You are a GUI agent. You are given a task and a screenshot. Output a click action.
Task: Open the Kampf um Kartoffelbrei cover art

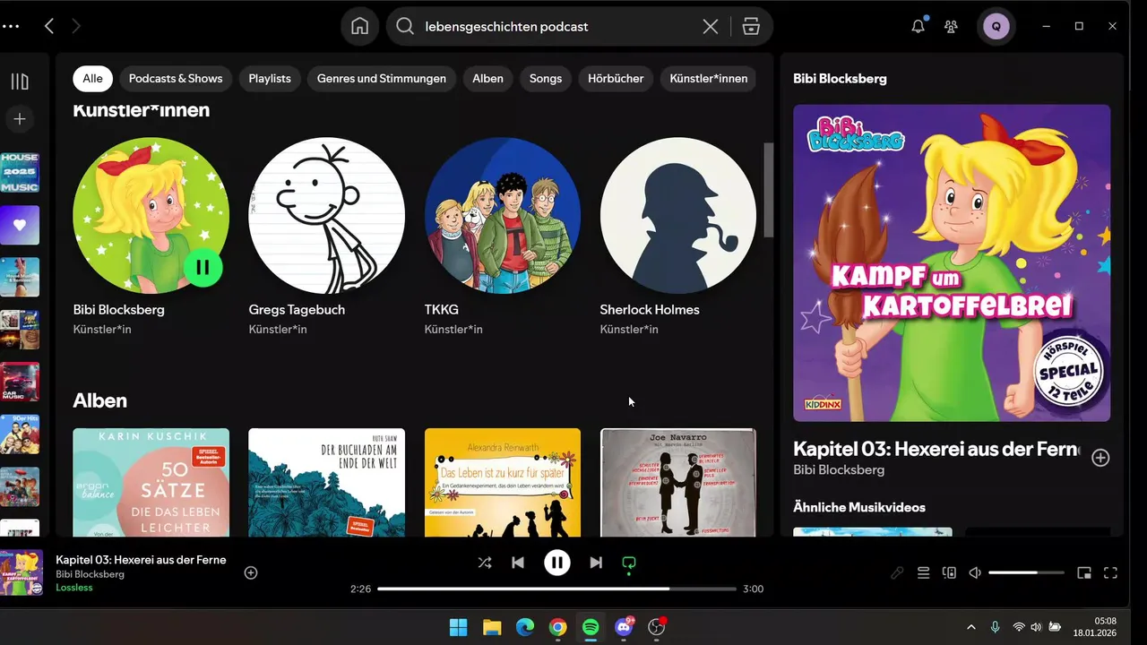952,262
